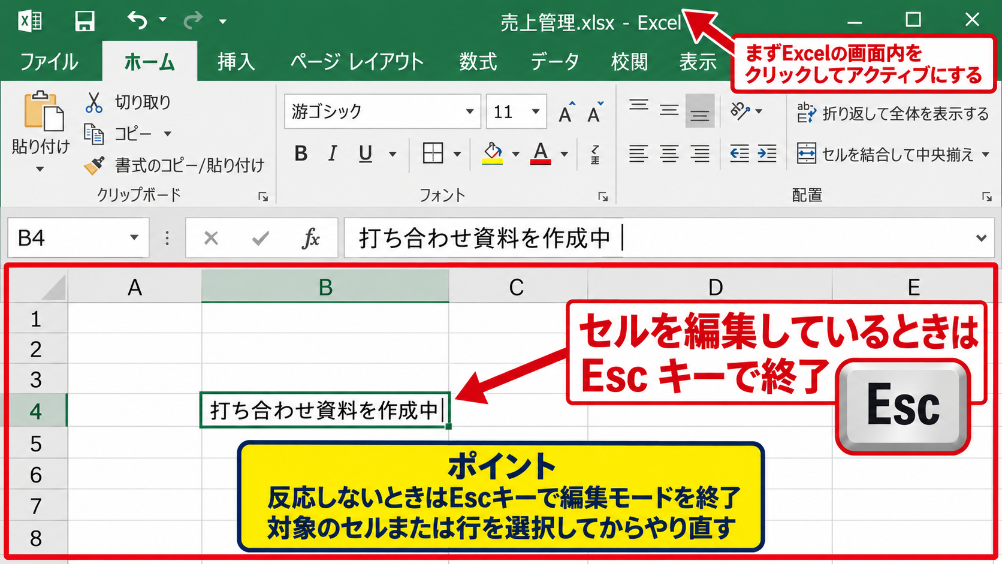The width and height of the screenshot is (1002, 564).
Task: Toggle Italic formatting
Action: tap(333, 154)
